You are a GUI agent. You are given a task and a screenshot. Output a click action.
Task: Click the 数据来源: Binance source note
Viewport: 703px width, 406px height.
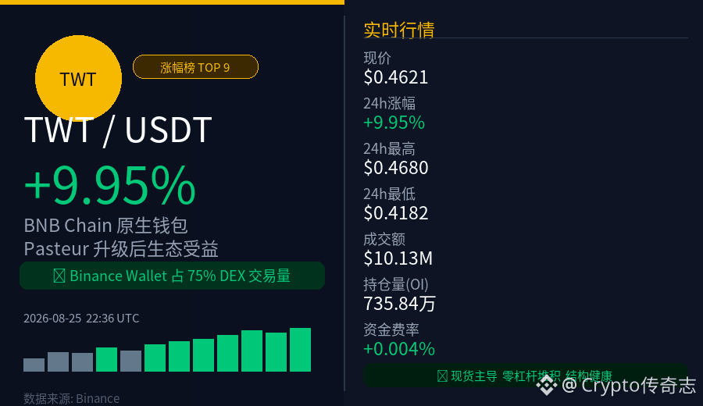(x=72, y=398)
